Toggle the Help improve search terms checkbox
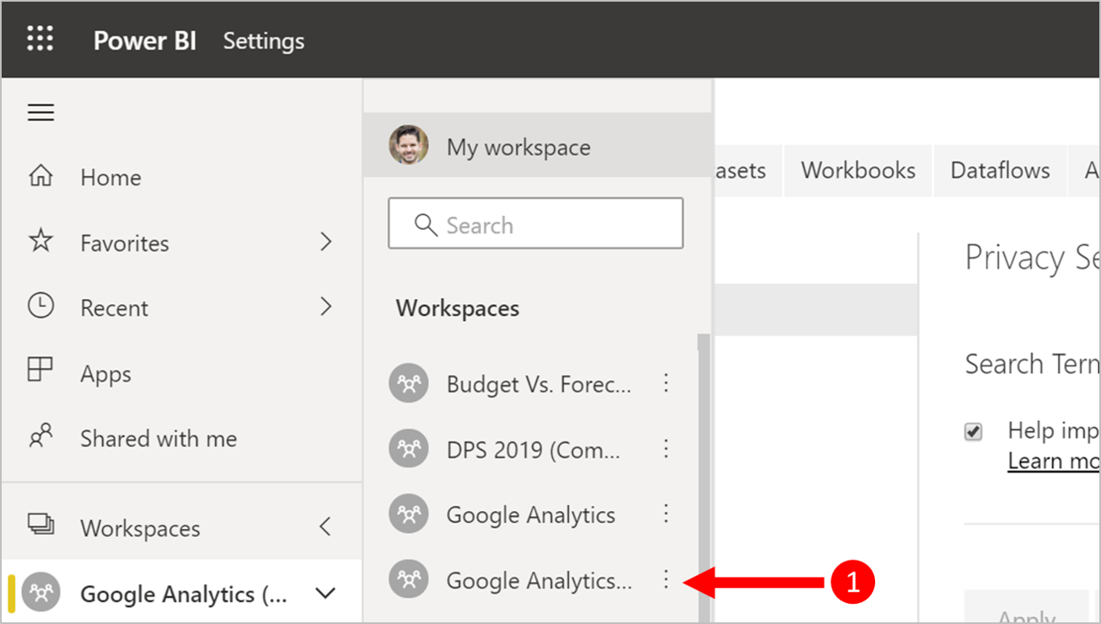The height and width of the screenshot is (624, 1101). (974, 432)
